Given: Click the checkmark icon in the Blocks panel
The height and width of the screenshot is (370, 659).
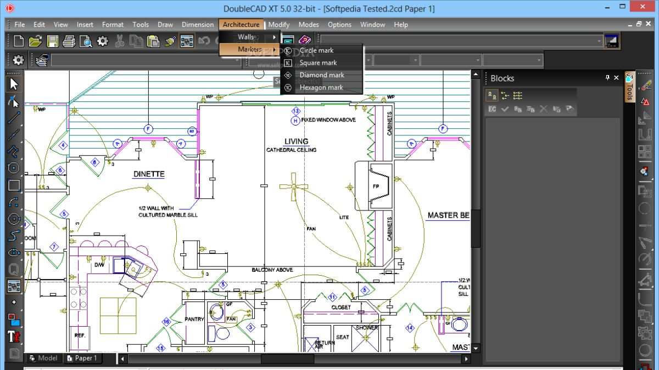Looking at the screenshot, I should click(x=505, y=109).
